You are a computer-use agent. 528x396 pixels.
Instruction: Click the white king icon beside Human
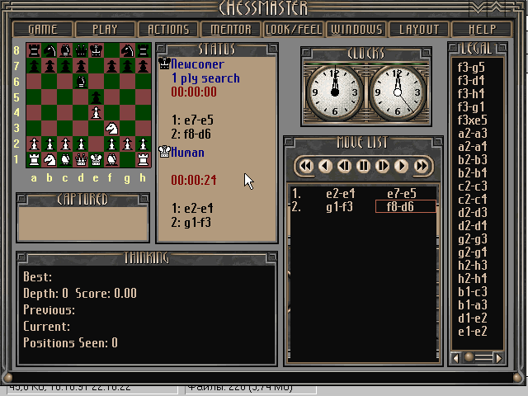coord(164,152)
